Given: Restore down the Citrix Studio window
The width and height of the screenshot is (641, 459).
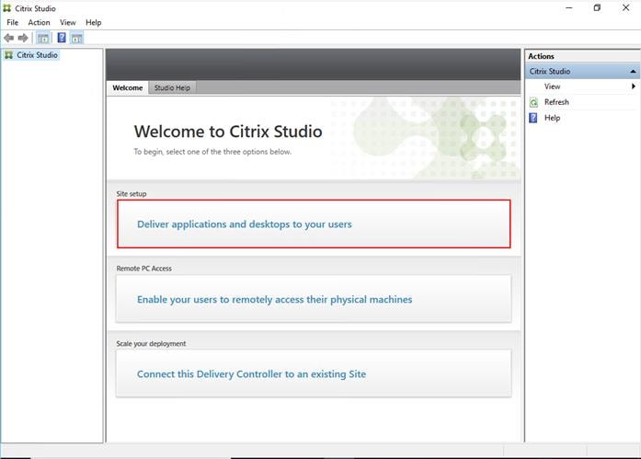Looking at the screenshot, I should click(x=597, y=8).
